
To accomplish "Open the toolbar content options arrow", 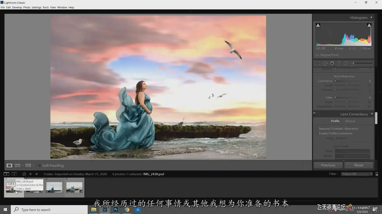I will [x=307, y=166].
